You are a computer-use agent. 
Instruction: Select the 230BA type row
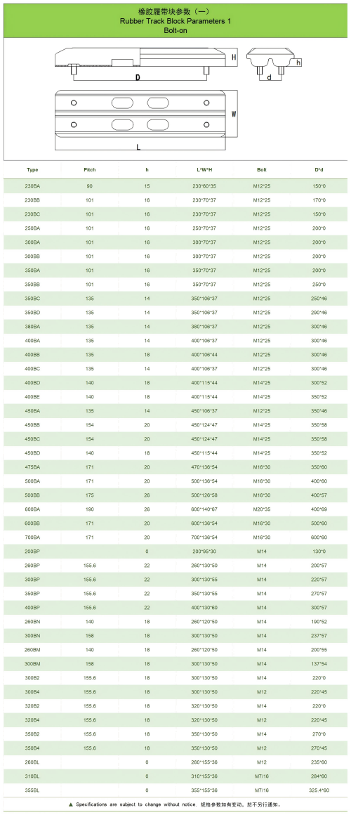pyautogui.click(x=175, y=186)
